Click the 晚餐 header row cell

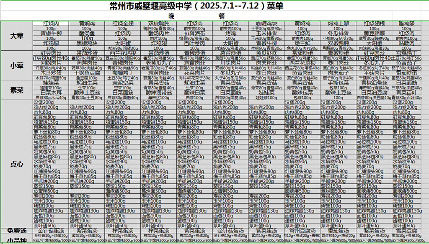point(196,16)
